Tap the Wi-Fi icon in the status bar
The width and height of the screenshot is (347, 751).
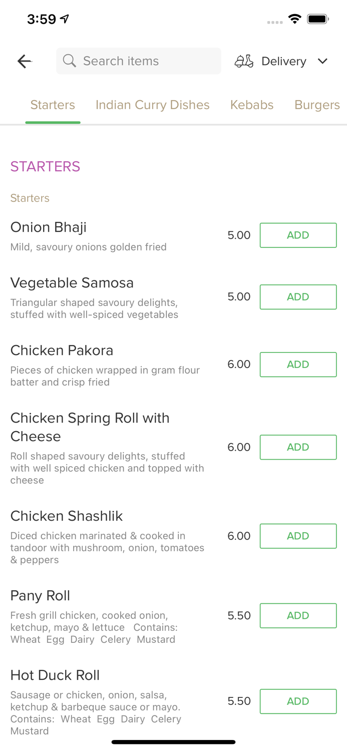295,18
